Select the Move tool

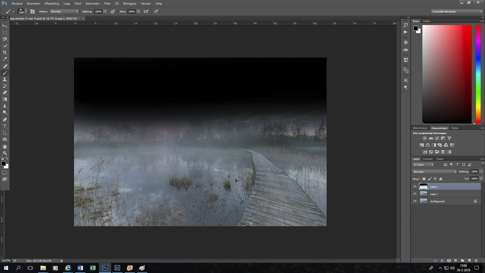pyautogui.click(x=5, y=26)
